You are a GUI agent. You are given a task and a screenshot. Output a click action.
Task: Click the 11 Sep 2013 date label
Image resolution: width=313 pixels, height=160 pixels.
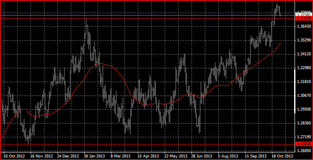[x=256, y=156]
